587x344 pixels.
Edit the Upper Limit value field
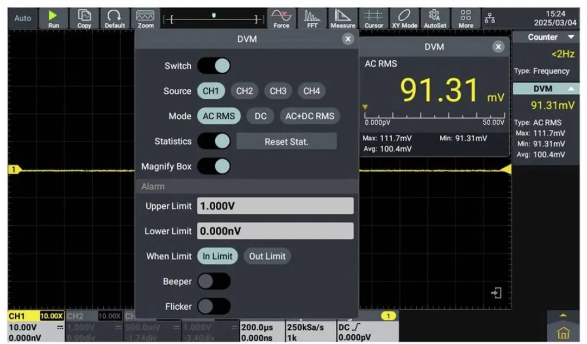pyautogui.click(x=275, y=206)
